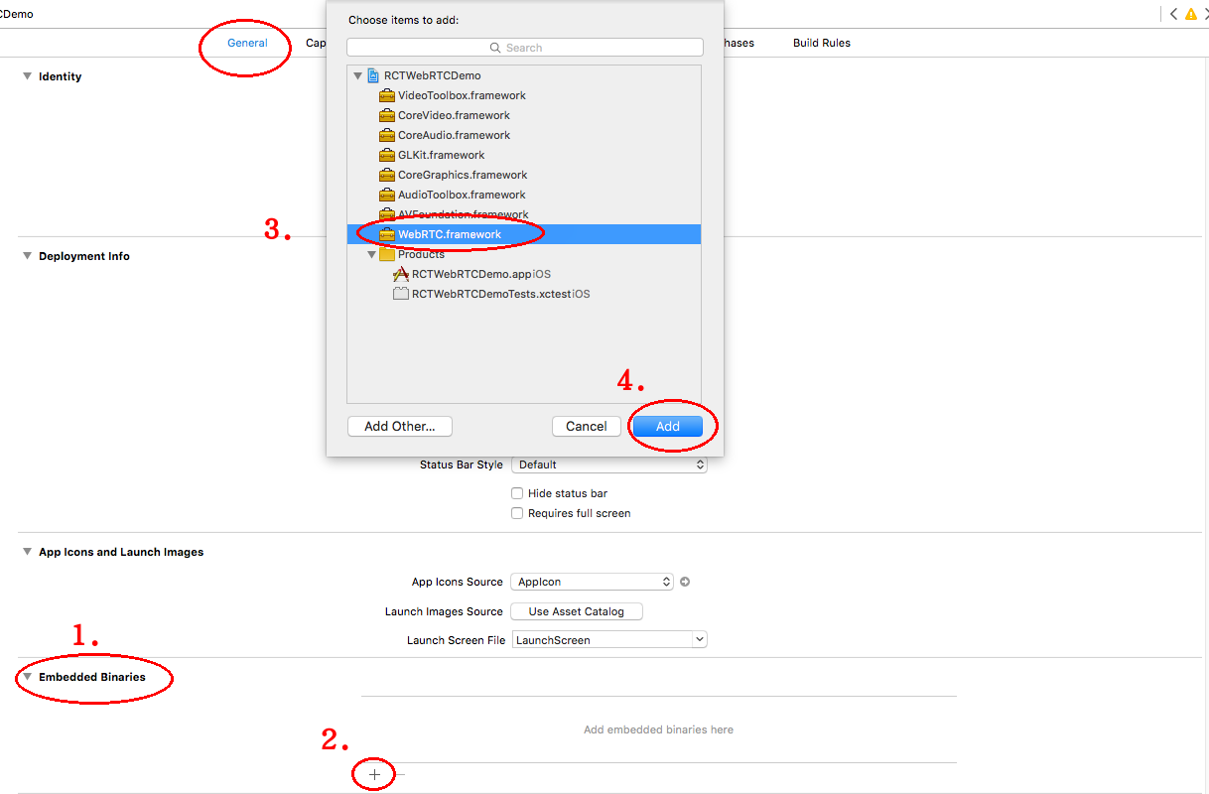This screenshot has width=1209, height=794.
Task: Collapse App Icons and Launch Images section
Action: (28, 552)
